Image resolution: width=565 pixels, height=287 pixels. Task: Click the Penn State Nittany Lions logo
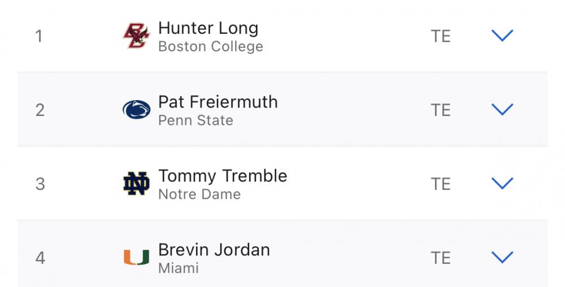point(136,110)
